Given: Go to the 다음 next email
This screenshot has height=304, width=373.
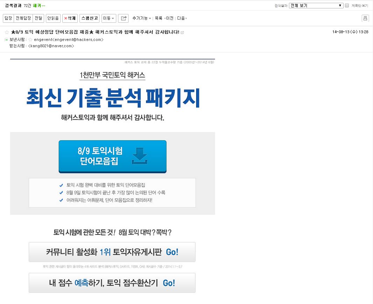Looking at the screenshot, I should (182, 18).
